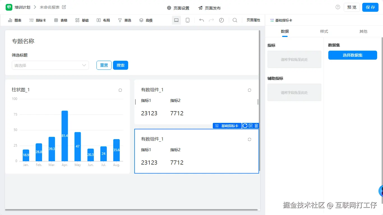
Task: Open 页面属性 page properties
Action: (253, 20)
